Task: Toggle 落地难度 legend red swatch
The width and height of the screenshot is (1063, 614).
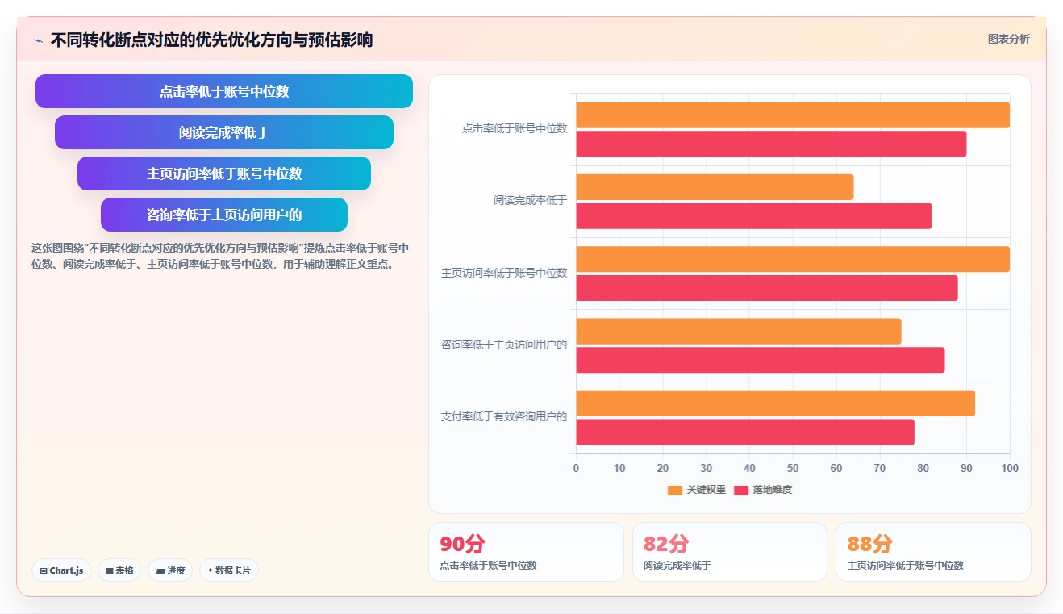Action: 741,490
